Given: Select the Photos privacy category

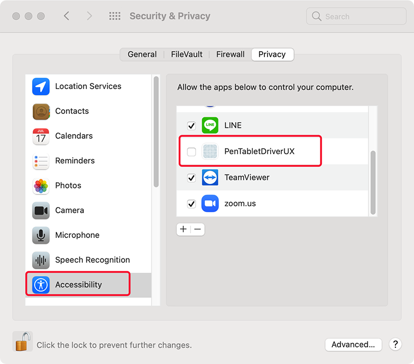Looking at the screenshot, I should 68,185.
